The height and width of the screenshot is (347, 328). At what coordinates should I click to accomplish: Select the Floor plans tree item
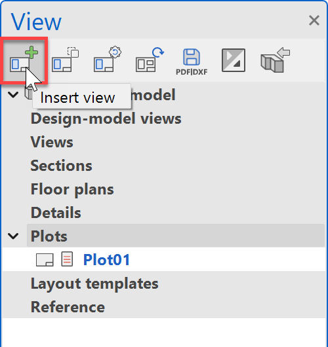[x=72, y=189]
